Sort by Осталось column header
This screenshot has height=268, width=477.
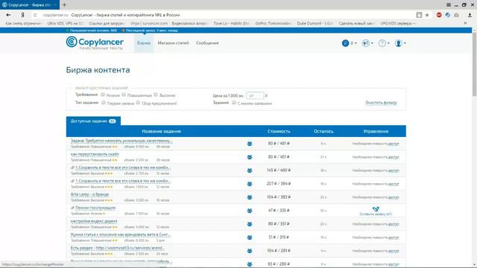point(323,131)
